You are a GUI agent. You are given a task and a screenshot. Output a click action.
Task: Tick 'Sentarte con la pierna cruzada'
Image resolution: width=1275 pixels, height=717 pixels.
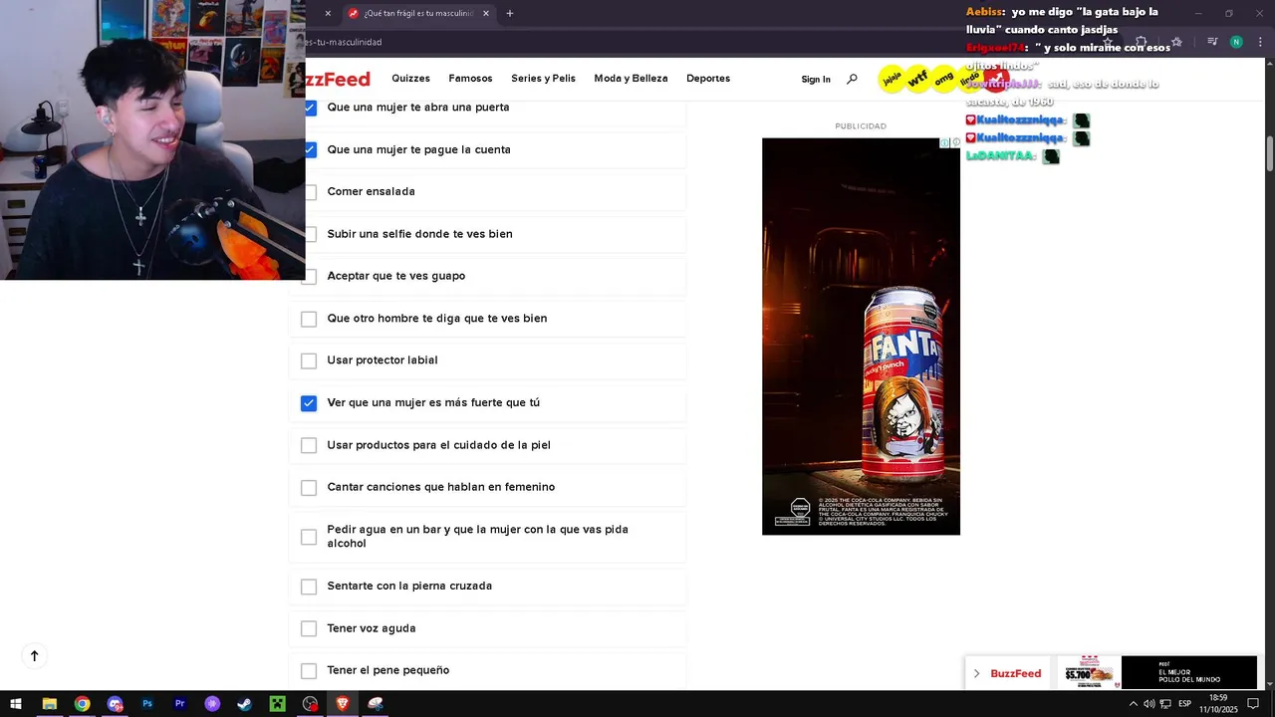point(309,587)
